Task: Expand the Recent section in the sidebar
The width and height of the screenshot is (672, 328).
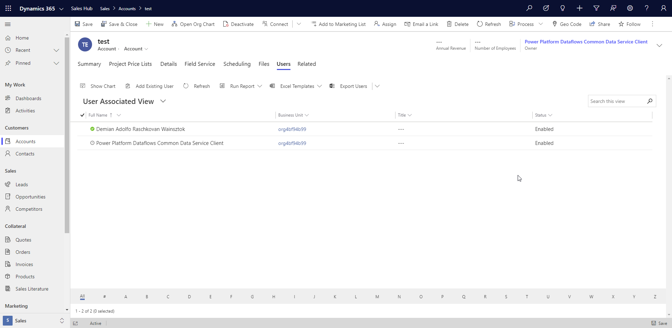Action: coord(56,50)
